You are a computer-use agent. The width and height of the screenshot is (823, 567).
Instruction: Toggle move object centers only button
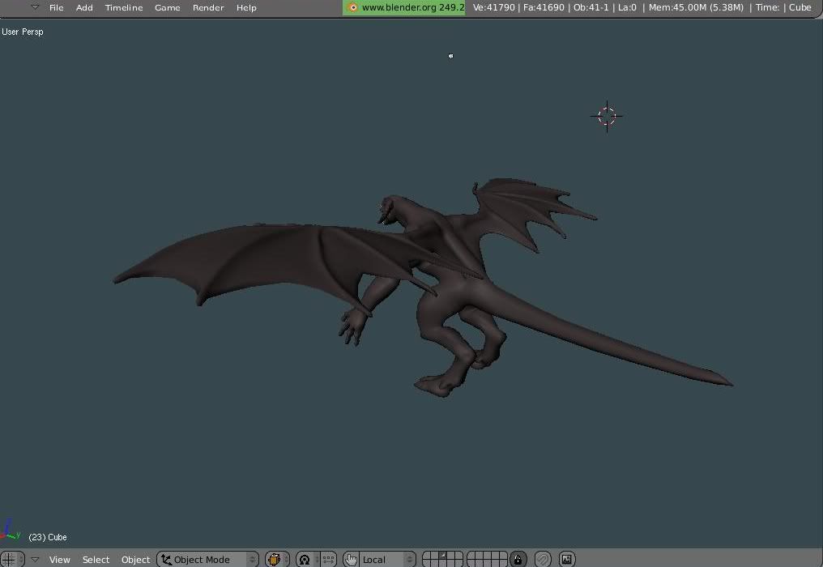coord(328,559)
